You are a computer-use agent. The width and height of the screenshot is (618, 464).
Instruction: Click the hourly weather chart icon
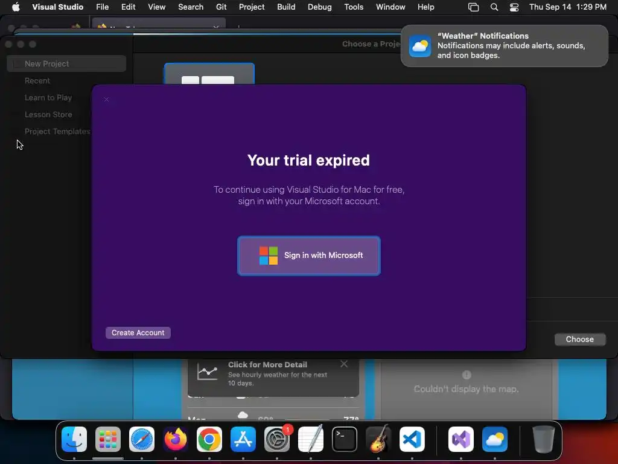tap(208, 372)
